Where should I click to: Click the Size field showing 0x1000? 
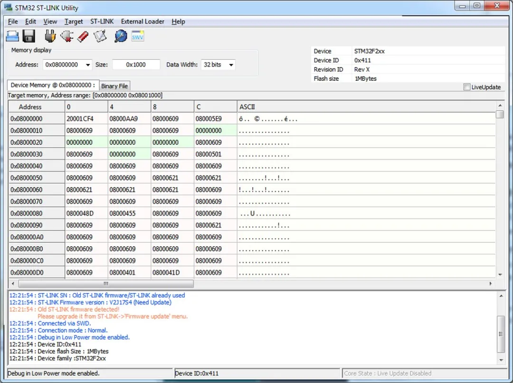tap(136, 65)
